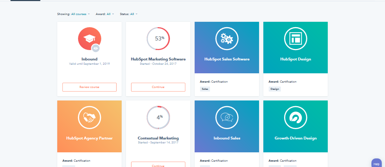Open the HubSpot Sales Software course title
385x167 pixels.
coord(227,59)
